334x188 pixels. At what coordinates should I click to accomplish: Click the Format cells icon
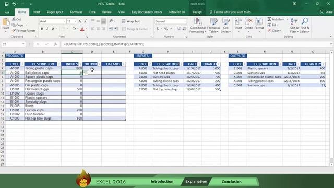(259, 21)
